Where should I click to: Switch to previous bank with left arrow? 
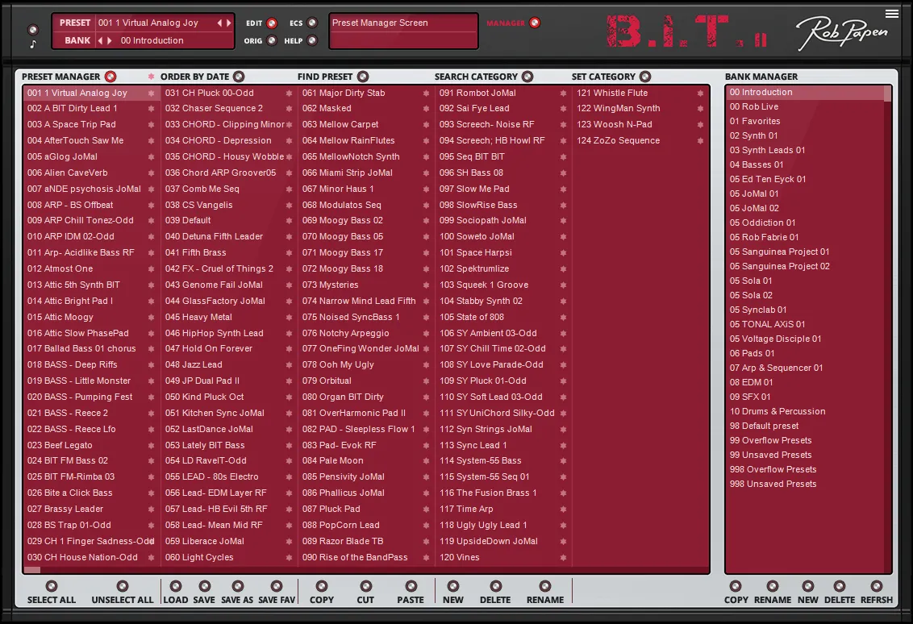coord(100,41)
